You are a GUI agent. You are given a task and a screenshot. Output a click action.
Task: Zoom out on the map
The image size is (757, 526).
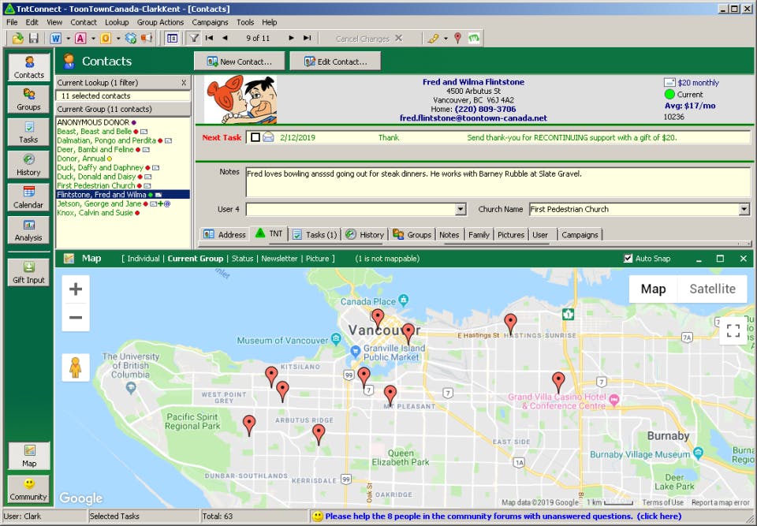click(x=76, y=317)
